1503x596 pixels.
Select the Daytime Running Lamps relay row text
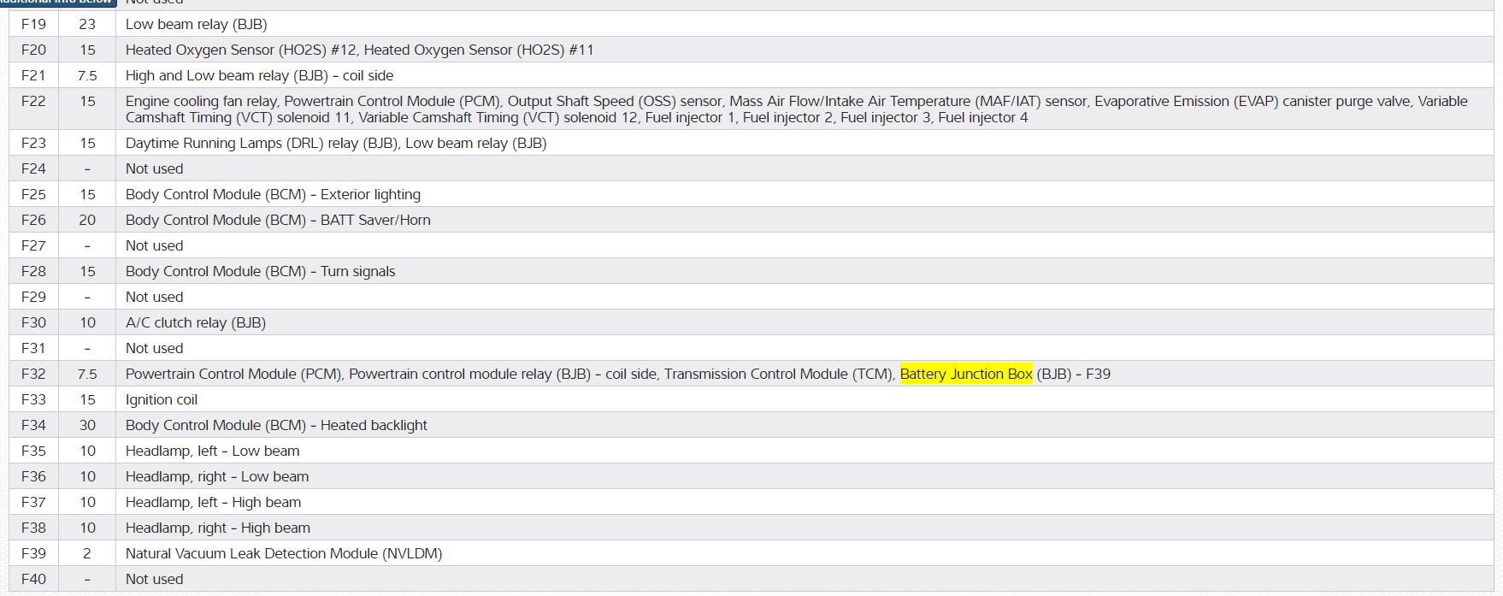335,143
